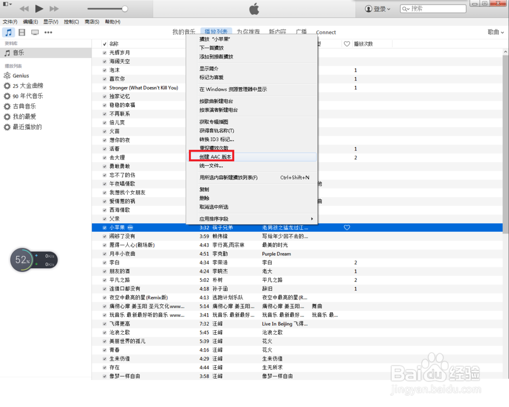Image resolution: width=509 pixels, height=407 pixels.
Task: Open ellipsis options next to 小苹果
Action: [x=130, y=227]
